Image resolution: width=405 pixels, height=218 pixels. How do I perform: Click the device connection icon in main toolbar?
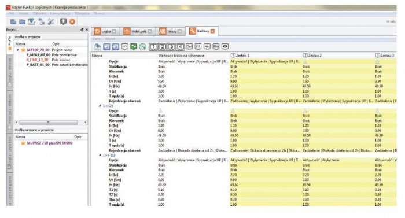click(41, 22)
